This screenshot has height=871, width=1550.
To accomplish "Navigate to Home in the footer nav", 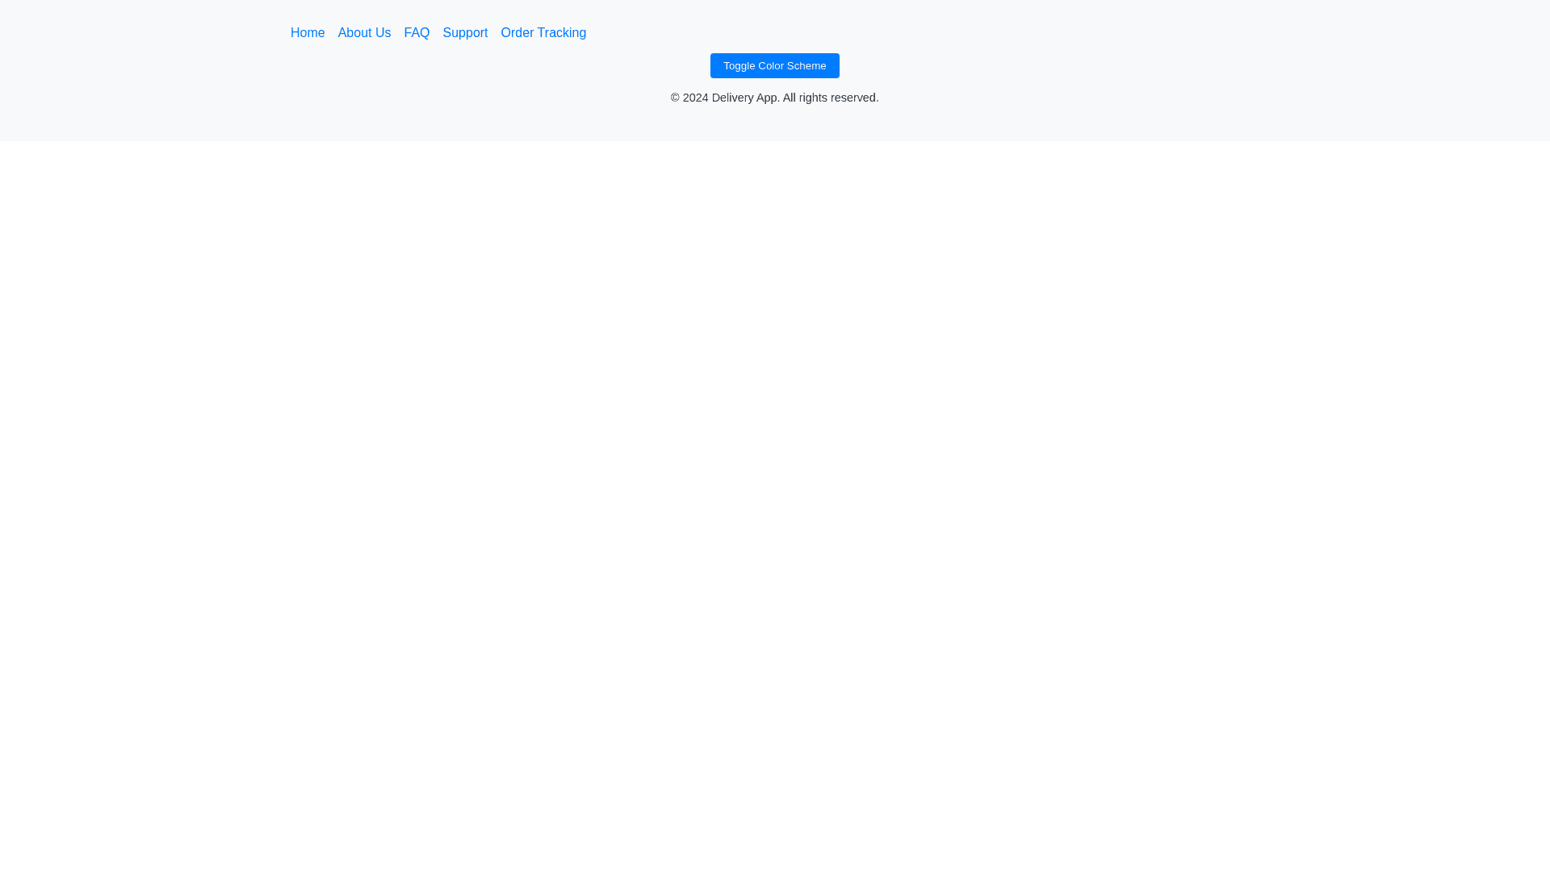I will pyautogui.click(x=308, y=33).
